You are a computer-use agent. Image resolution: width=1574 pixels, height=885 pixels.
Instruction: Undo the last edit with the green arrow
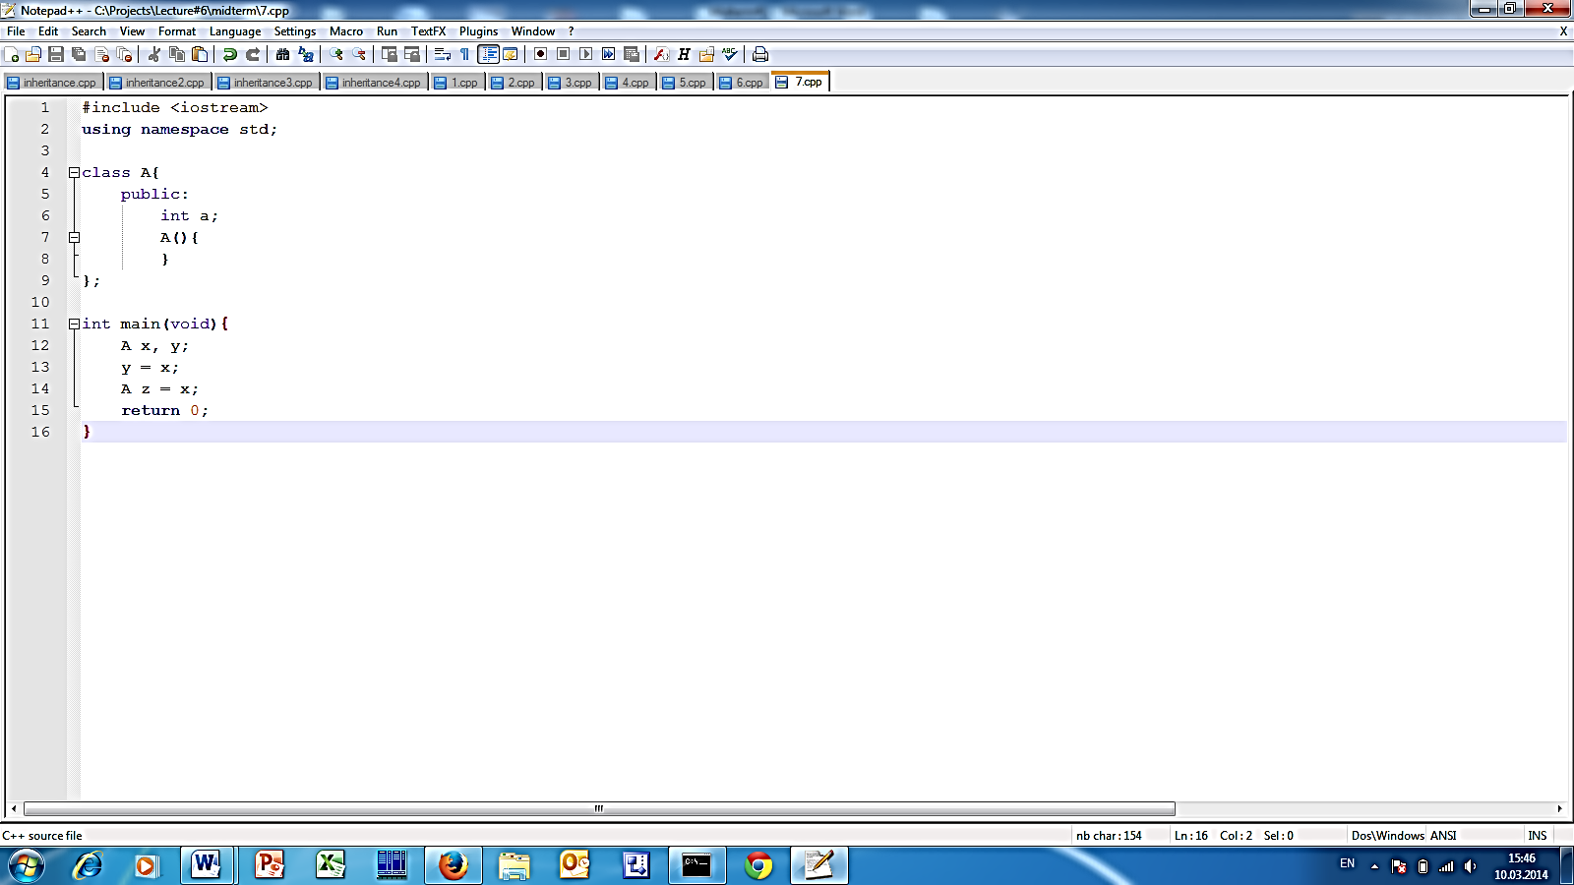point(230,54)
